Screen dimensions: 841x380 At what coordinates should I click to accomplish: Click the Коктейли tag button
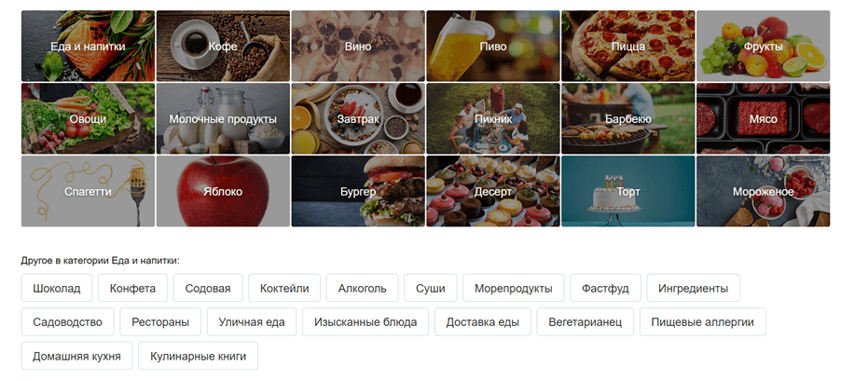click(x=284, y=288)
